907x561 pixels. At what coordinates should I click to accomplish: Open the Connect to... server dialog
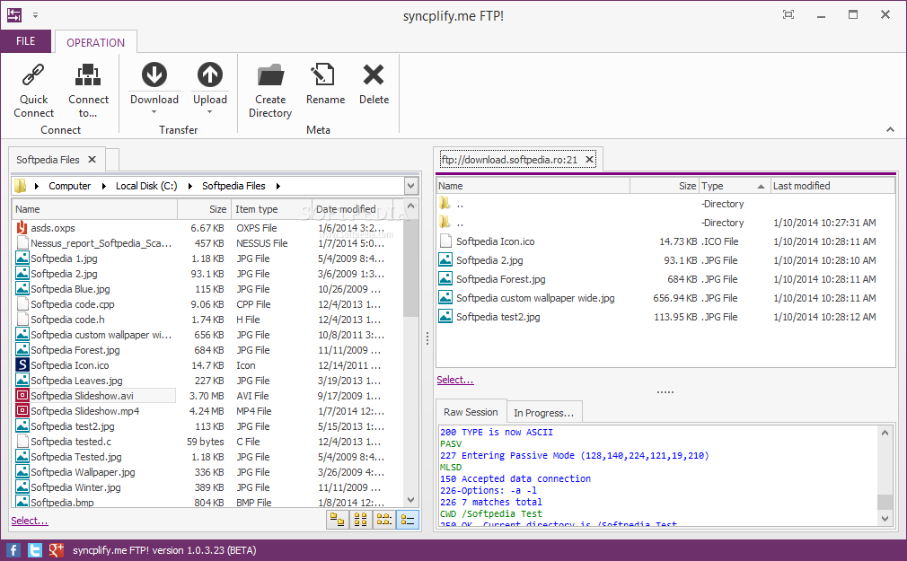tap(88, 75)
